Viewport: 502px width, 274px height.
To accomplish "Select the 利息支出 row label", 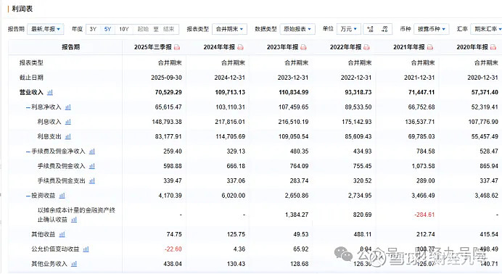I will click(49, 136).
